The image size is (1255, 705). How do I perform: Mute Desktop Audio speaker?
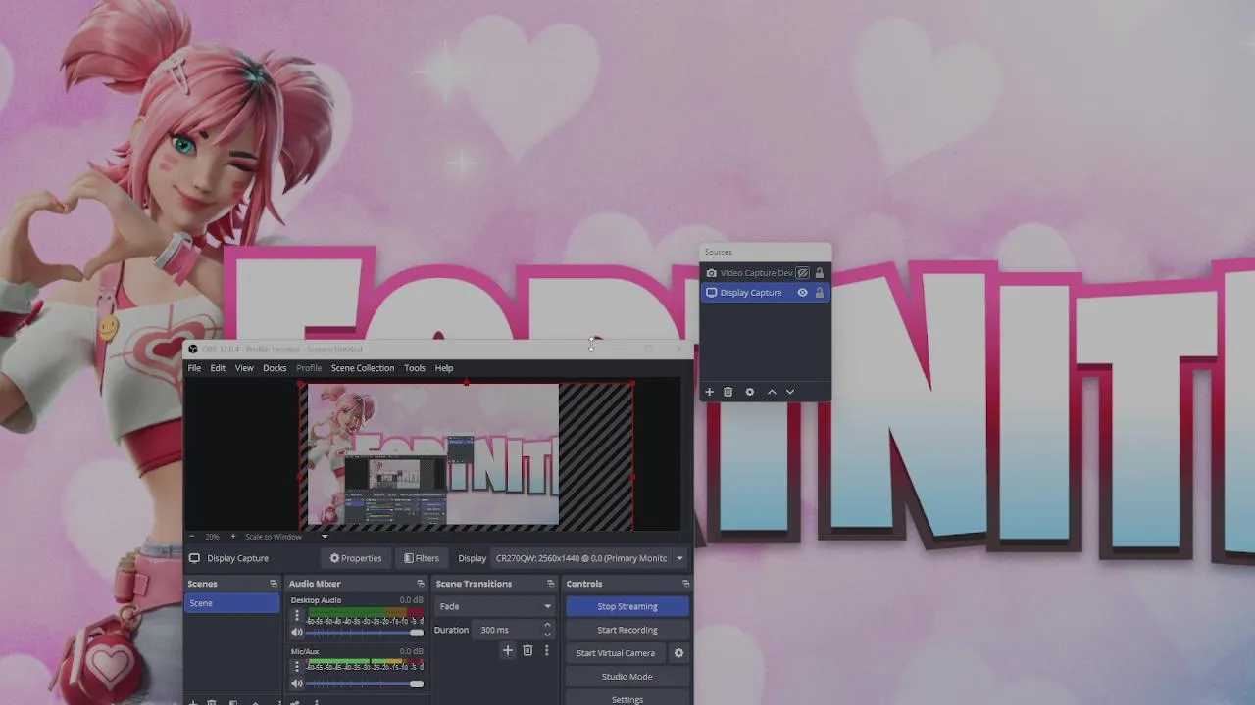297,633
